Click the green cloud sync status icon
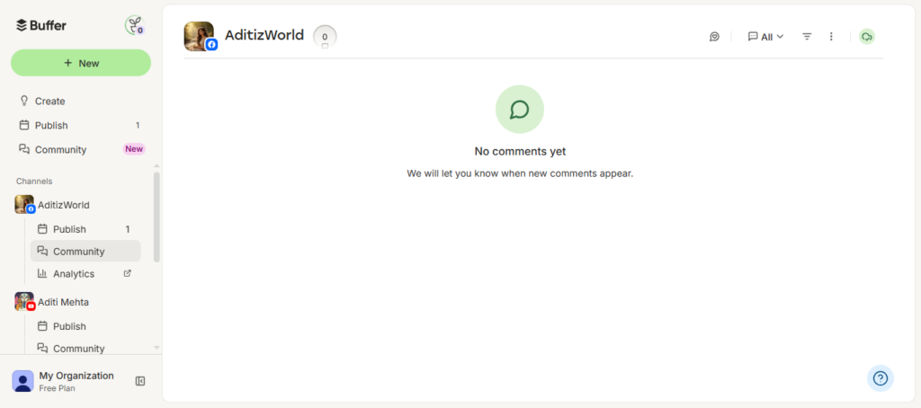 point(867,37)
